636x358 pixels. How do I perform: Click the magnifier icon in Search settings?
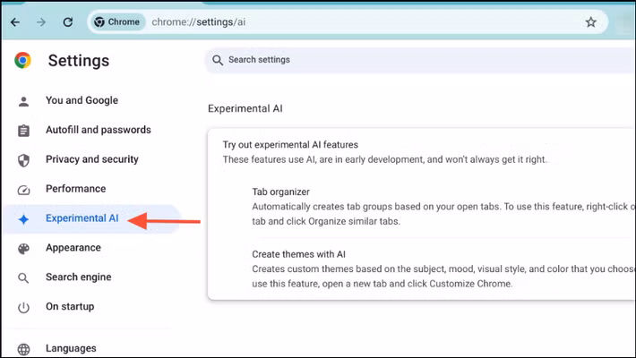click(x=218, y=60)
